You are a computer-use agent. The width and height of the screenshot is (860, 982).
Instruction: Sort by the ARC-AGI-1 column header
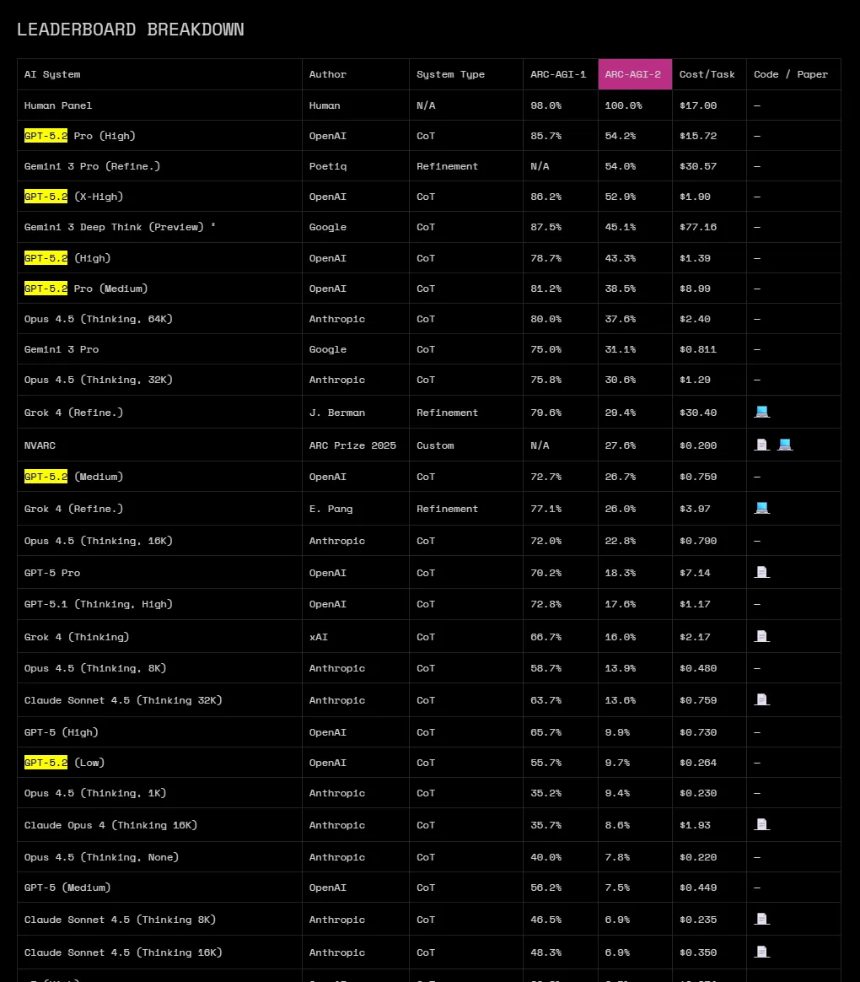(x=558, y=74)
